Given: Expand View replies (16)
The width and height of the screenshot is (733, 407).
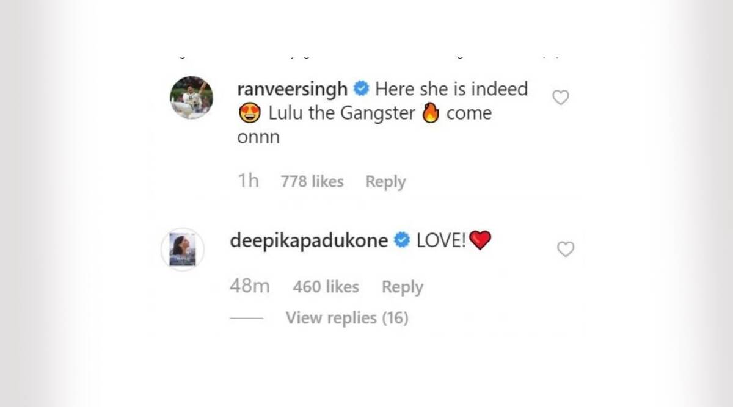Looking at the screenshot, I should (x=347, y=318).
